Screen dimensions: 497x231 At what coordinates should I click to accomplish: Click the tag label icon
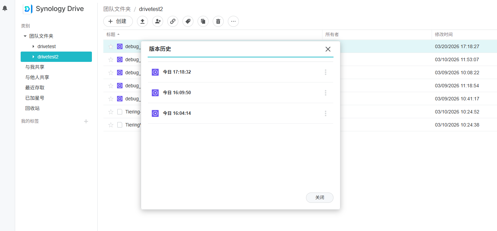tap(188, 21)
